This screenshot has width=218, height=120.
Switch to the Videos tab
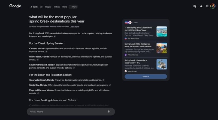point(57,7)
